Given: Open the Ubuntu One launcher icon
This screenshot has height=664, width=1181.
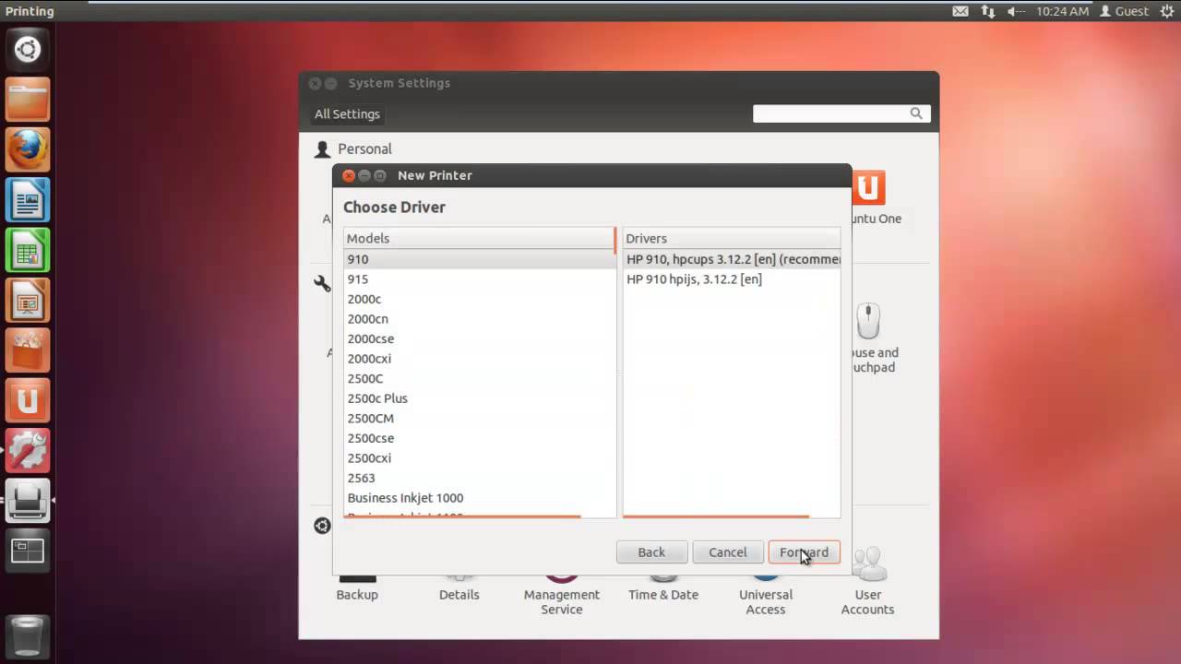Looking at the screenshot, I should (x=28, y=400).
